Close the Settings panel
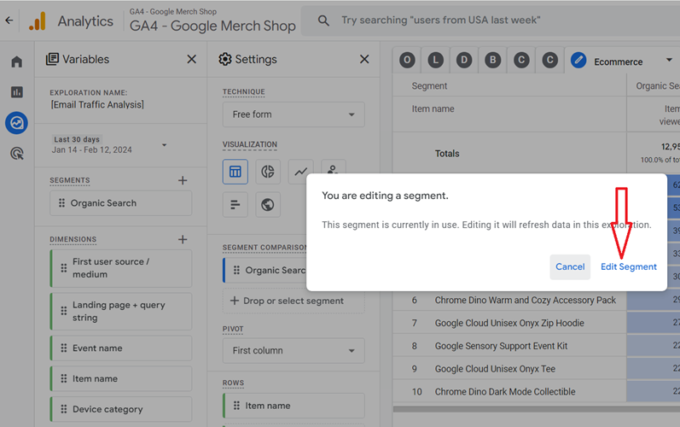Image resolution: width=680 pixels, height=427 pixels. (364, 59)
